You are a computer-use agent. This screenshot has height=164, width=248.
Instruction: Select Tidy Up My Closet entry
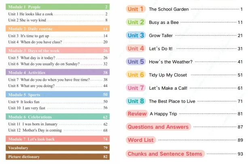[168, 75]
